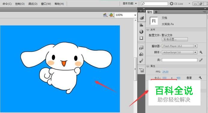Click the 类 class input field
This screenshot has width=208, height=113.
click(179, 60)
